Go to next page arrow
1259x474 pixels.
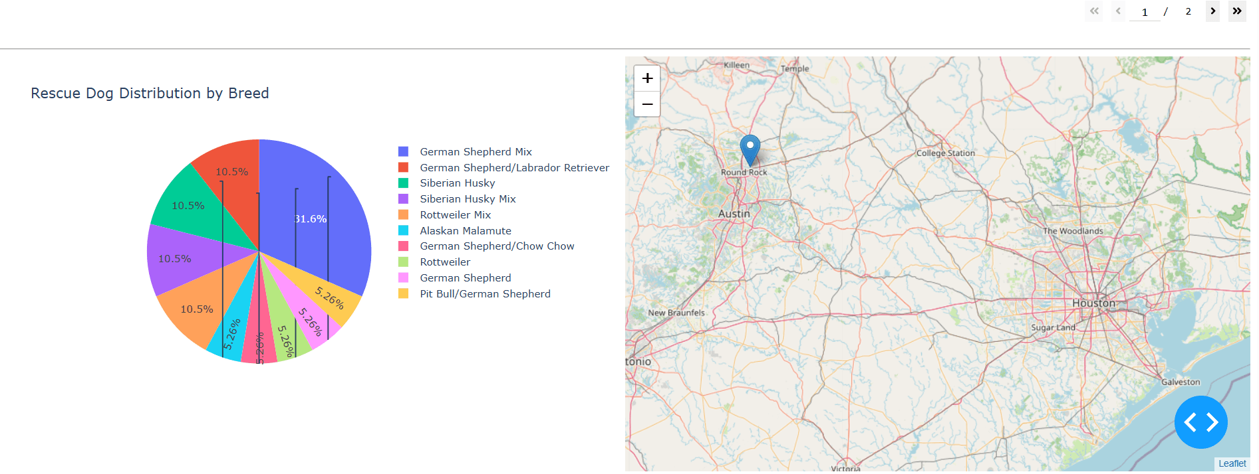click(1213, 11)
